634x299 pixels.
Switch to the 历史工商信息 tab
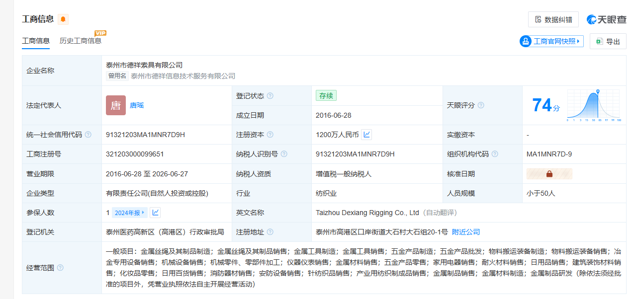point(81,41)
